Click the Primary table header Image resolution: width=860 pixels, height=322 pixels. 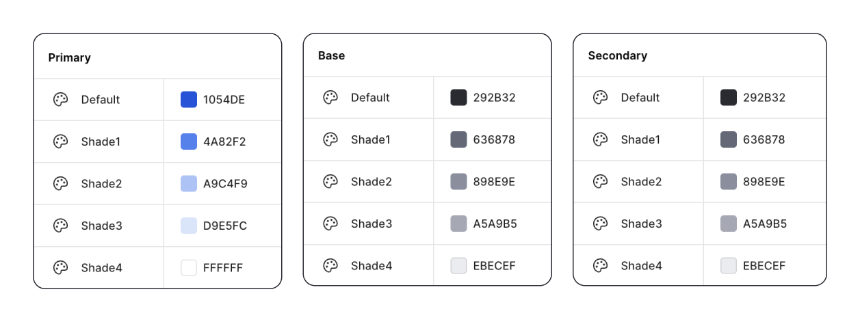(70, 58)
